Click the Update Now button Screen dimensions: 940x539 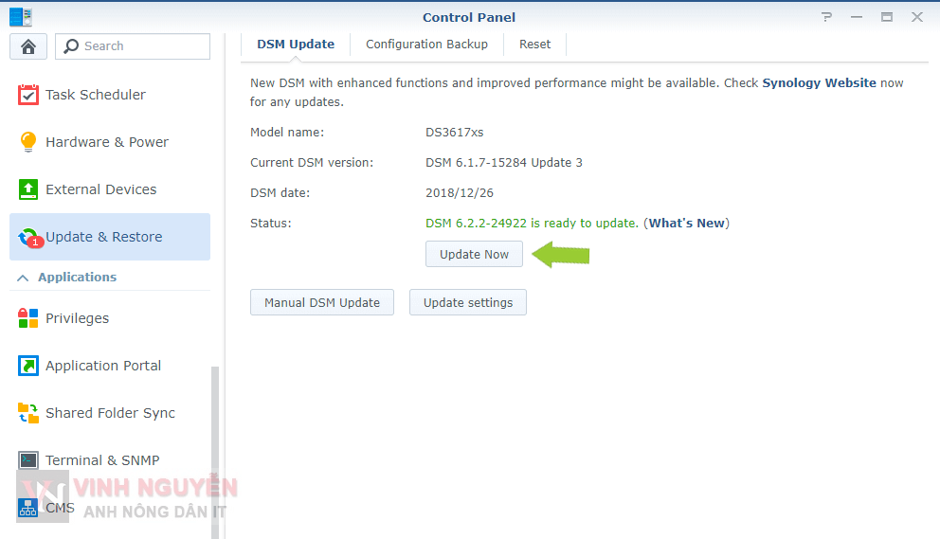click(x=474, y=254)
